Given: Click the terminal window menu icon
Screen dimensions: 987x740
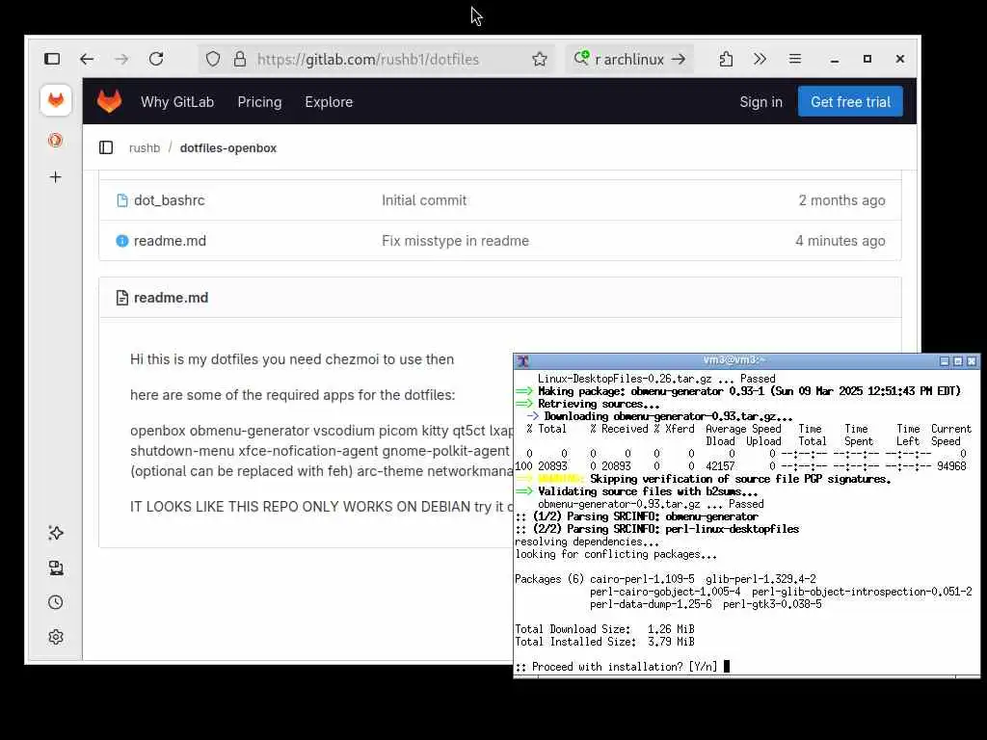Looking at the screenshot, I should click(x=522, y=360).
